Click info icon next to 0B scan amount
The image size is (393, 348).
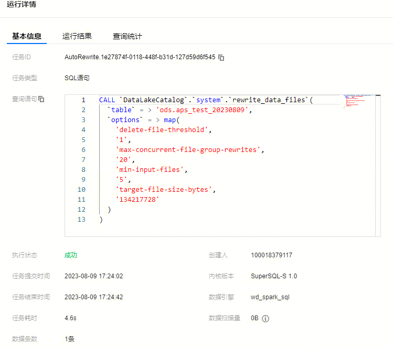(265, 318)
